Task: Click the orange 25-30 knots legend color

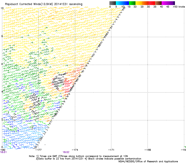Action: click(x=145, y=3)
